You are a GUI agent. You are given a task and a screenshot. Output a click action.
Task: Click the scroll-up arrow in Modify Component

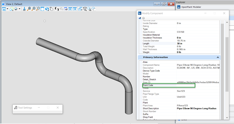pyautogui.click(x=227, y=23)
